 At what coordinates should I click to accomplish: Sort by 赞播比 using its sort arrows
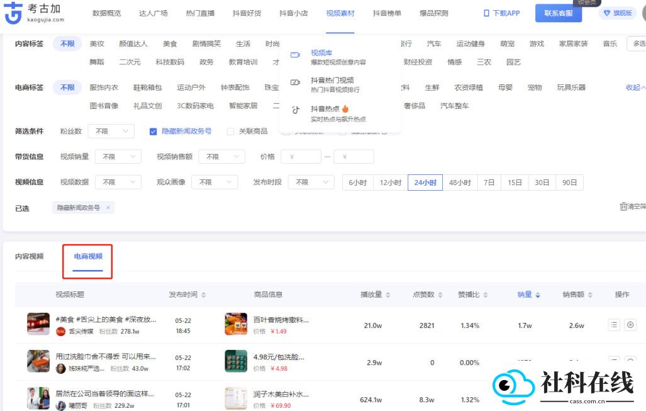pos(486,295)
